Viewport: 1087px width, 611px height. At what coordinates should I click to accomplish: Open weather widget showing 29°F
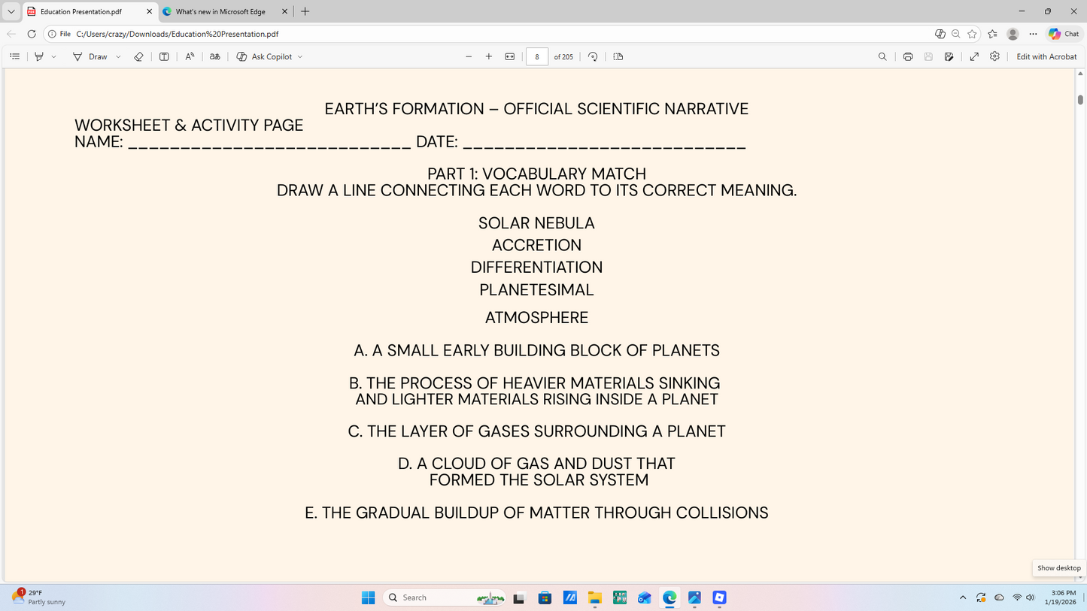click(x=38, y=597)
